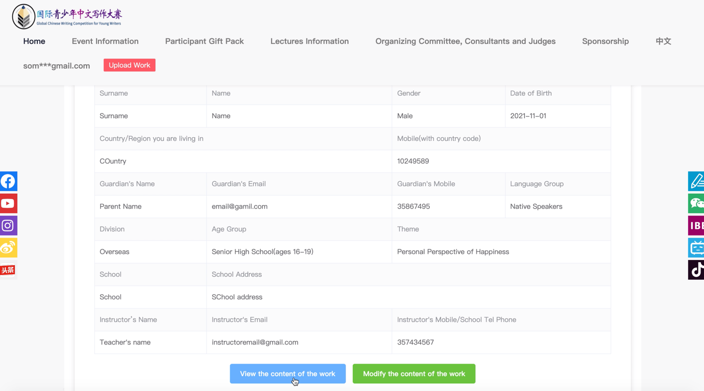704x391 pixels.
Task: Click View the content of the work
Action: [x=287, y=374]
